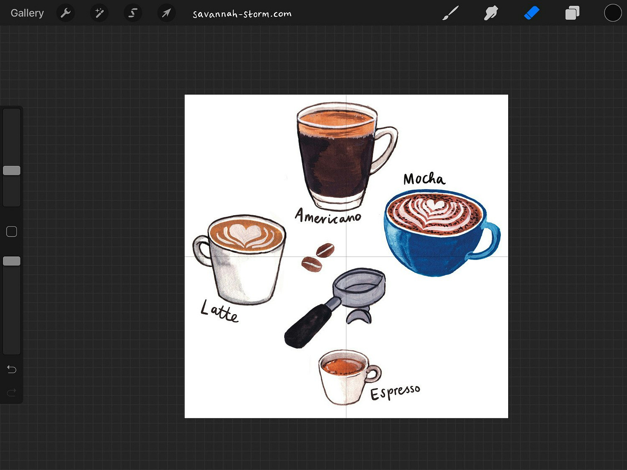Open the Adjustments panel with the magic wand
Image resolution: width=627 pixels, height=470 pixels.
(99, 13)
